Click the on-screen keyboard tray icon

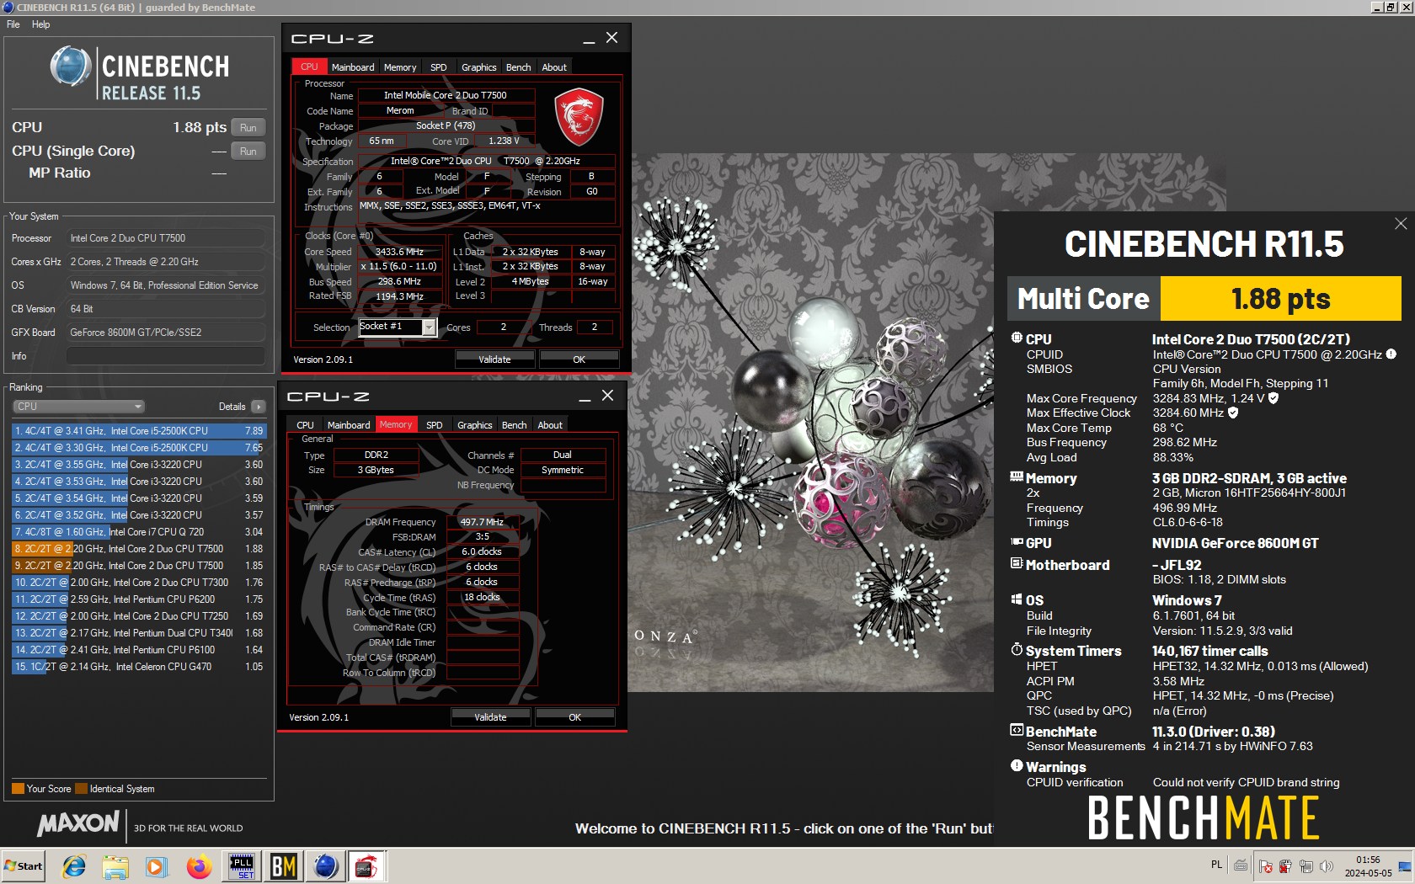pyautogui.click(x=1241, y=865)
